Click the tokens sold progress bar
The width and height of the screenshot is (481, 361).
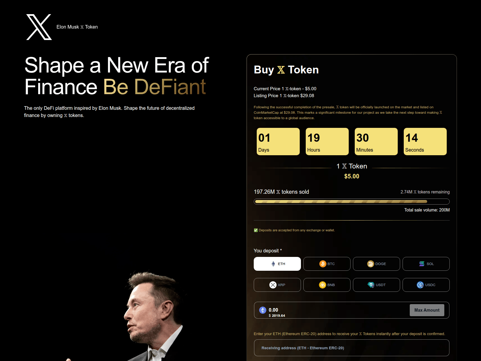(x=352, y=202)
